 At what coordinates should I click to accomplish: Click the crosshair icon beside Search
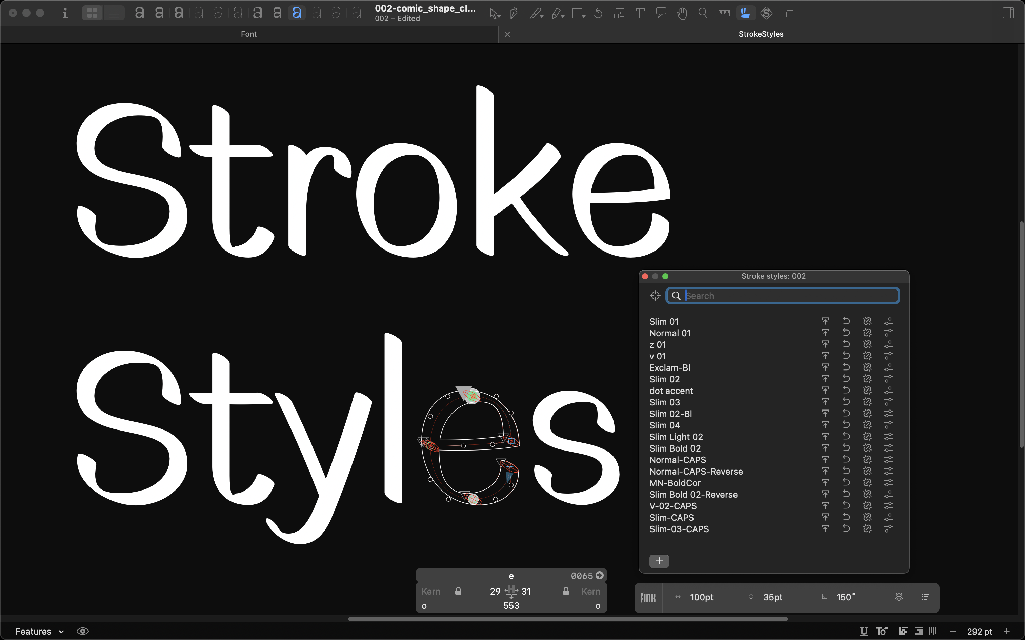[x=655, y=296]
